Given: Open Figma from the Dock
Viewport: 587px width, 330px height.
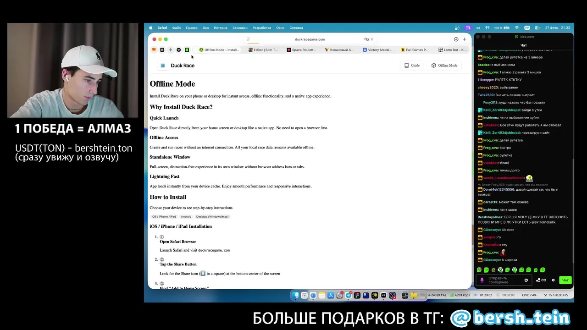Looking at the screenshot, I should tap(357, 296).
